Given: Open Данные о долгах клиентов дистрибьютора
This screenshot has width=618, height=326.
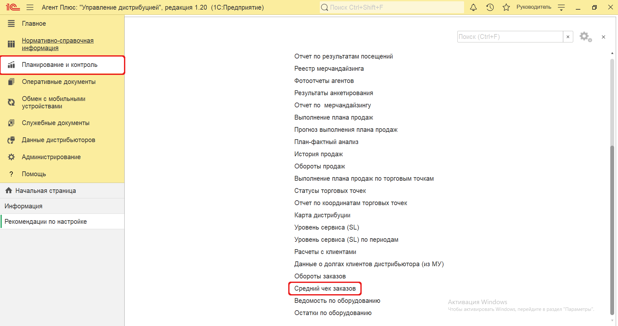Looking at the screenshot, I should tap(369, 264).
